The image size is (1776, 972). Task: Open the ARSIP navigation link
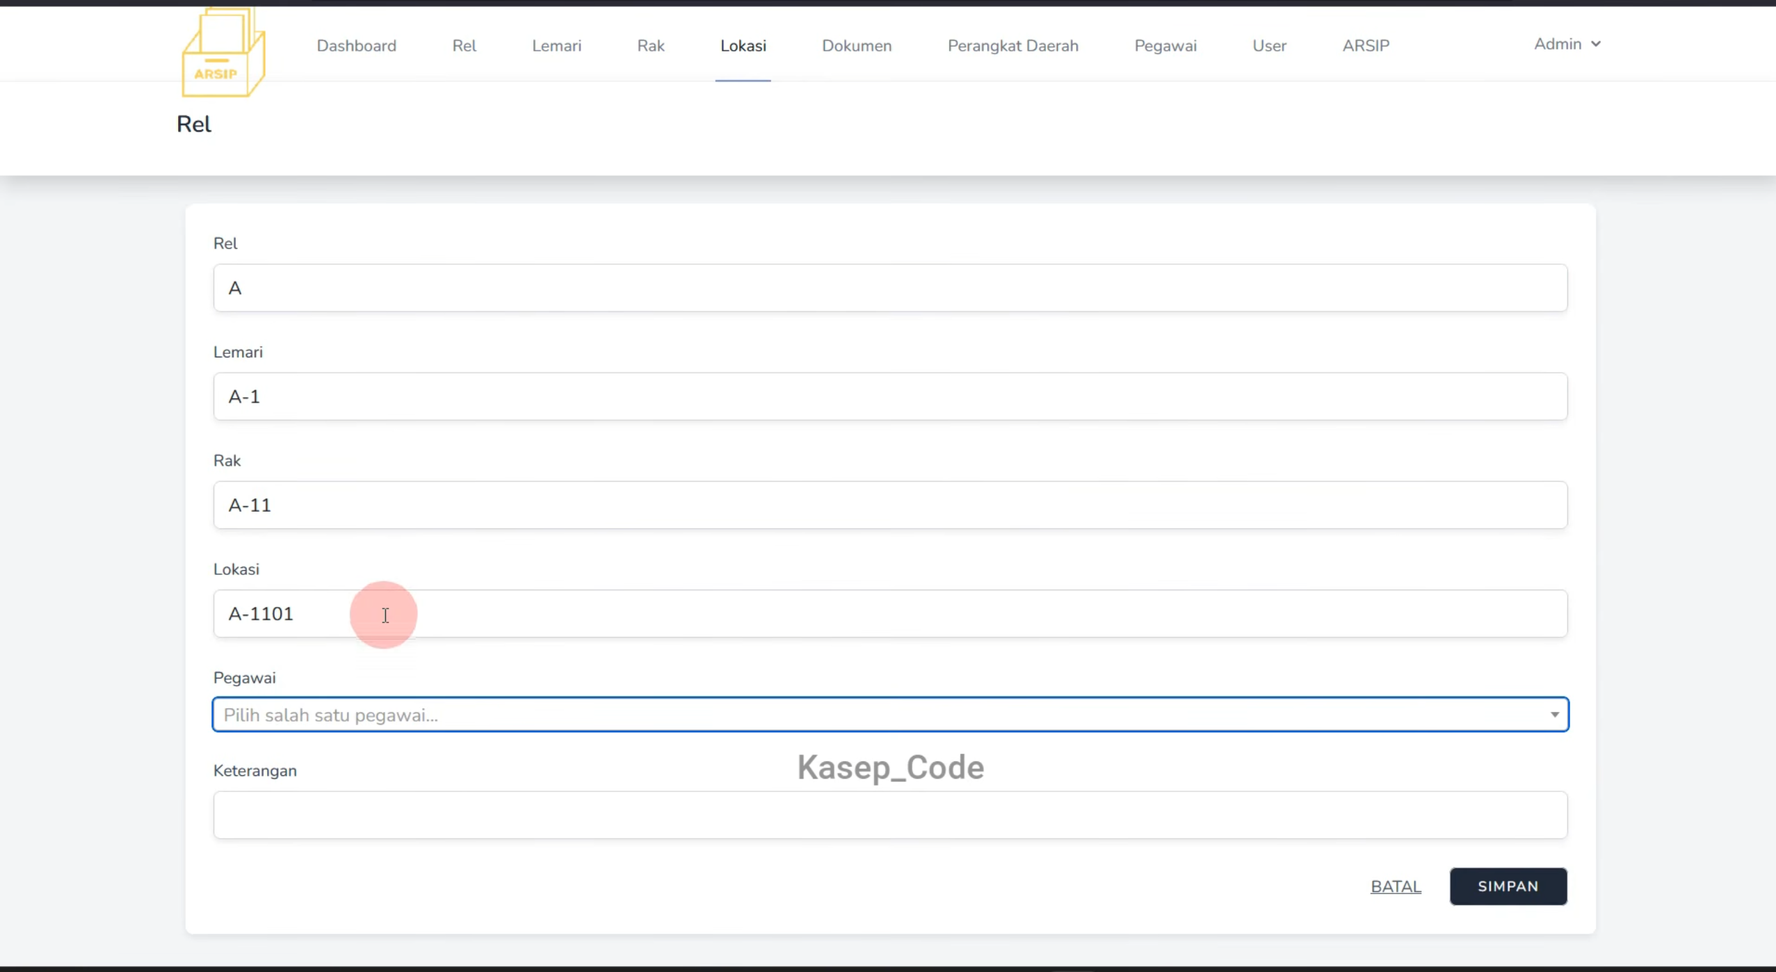point(1366,46)
